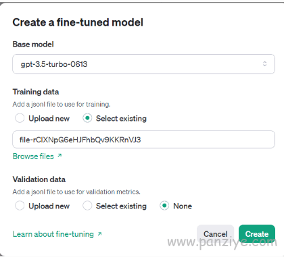Click the 'Create a fine-tuned model' heading
This screenshot has width=284, height=257.
tap(78, 22)
